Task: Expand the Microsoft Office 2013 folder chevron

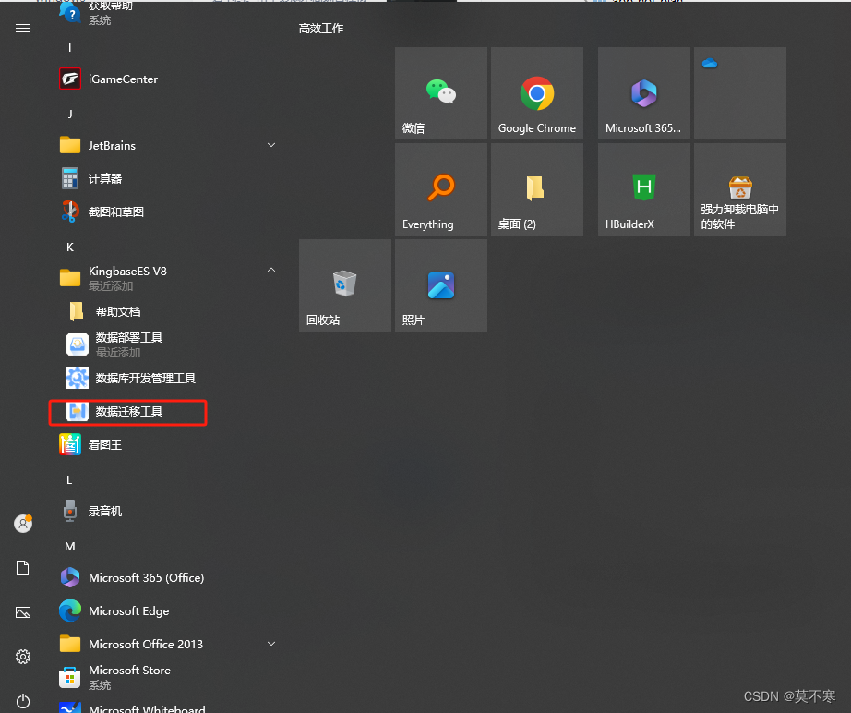Action: (271, 644)
